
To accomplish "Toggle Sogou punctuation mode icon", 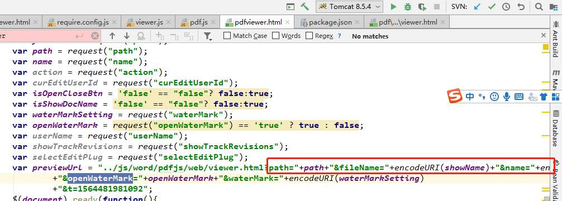I will pos(482,97).
